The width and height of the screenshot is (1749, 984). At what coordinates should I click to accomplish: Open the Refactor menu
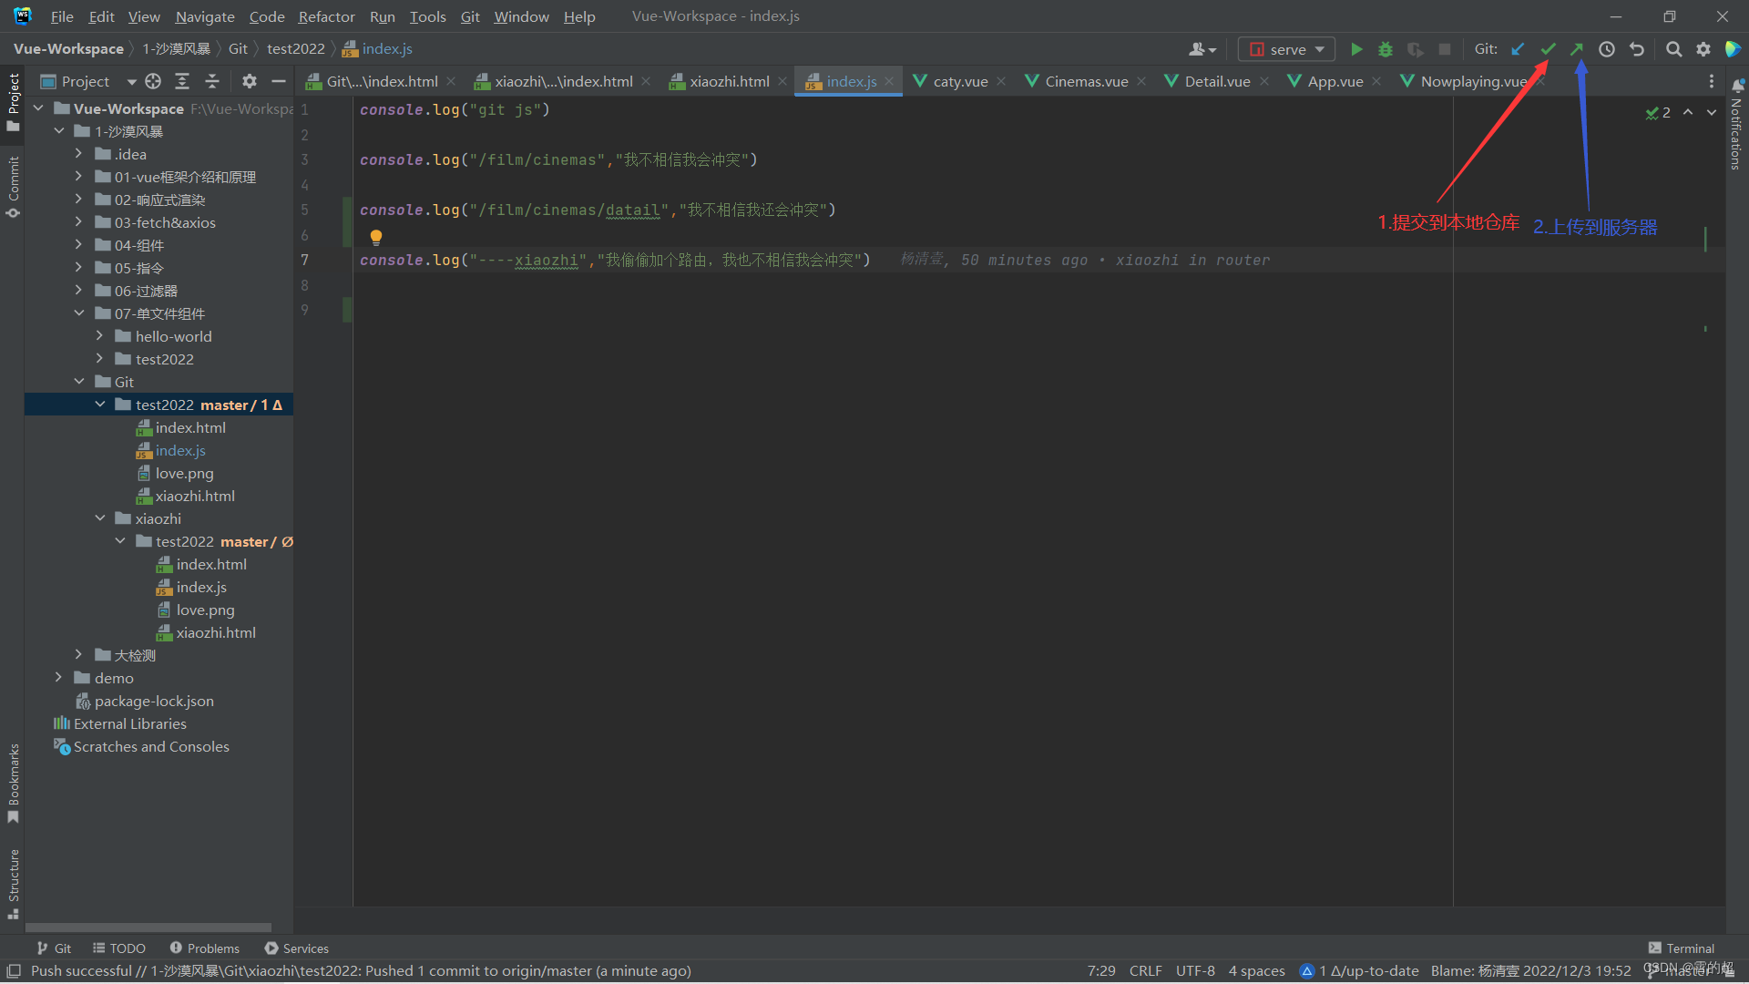326,16
